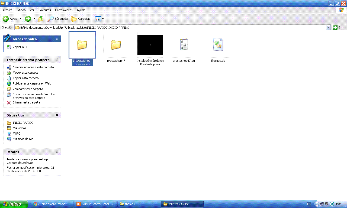347x208 pixels.
Task: Open the address bar dropdown
Action: coord(329,27)
